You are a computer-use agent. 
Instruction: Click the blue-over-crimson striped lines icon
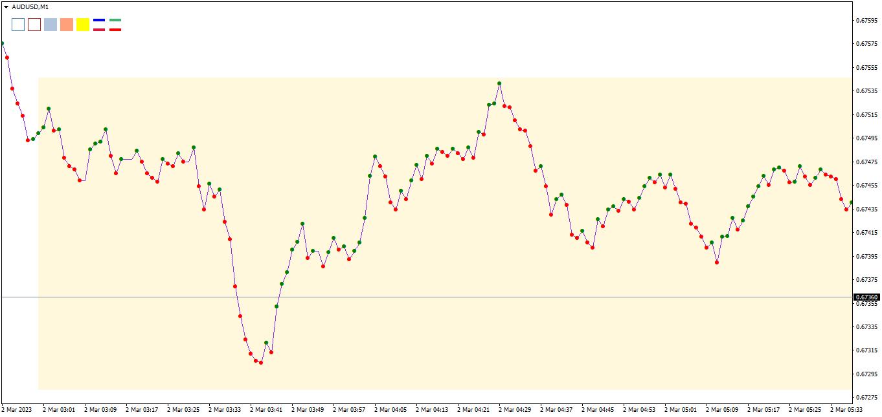[99, 25]
